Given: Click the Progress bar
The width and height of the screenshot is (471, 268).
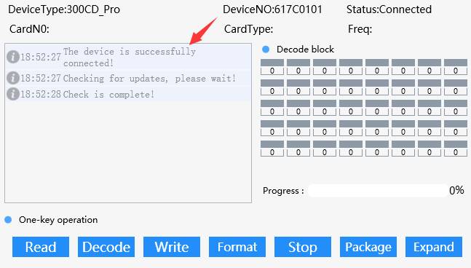Looking at the screenshot, I should pos(377,191).
